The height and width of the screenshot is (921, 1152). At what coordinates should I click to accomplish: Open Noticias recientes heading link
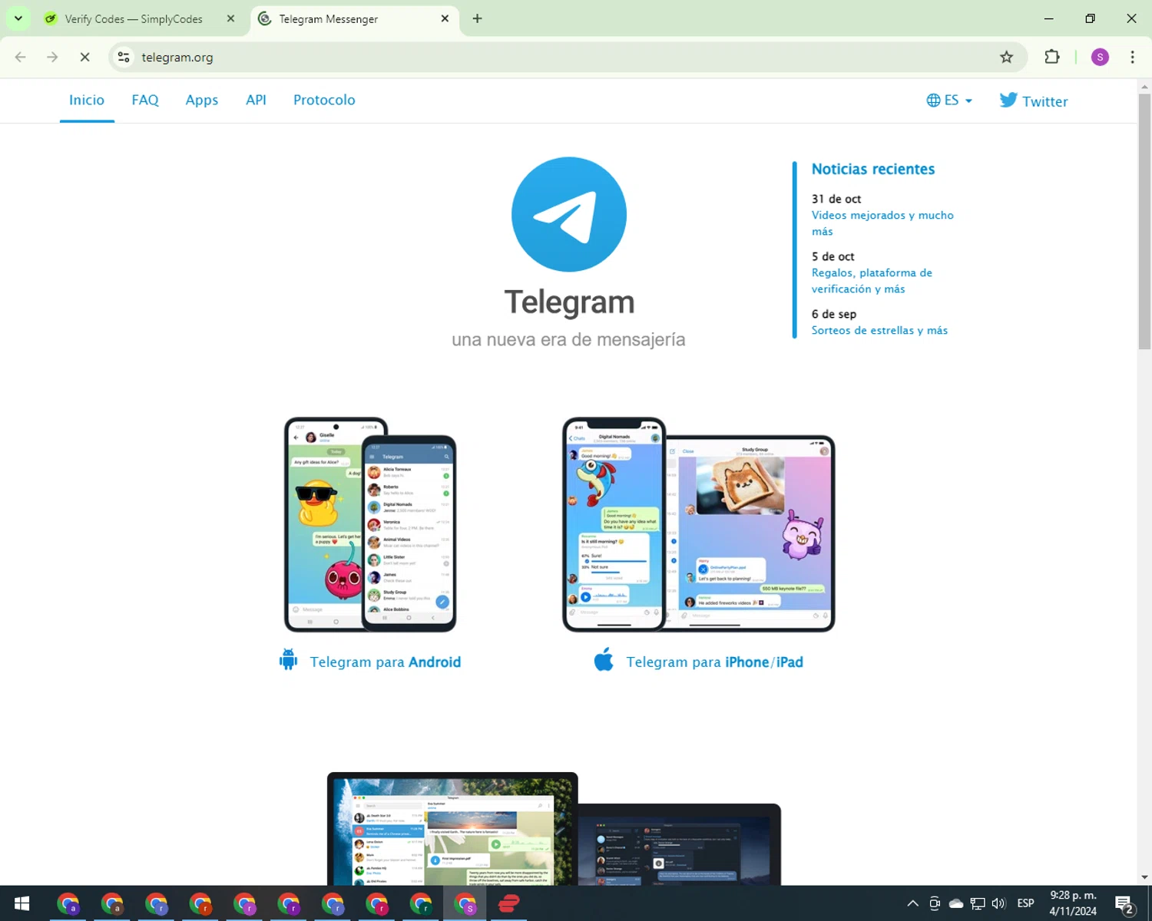pyautogui.click(x=873, y=169)
